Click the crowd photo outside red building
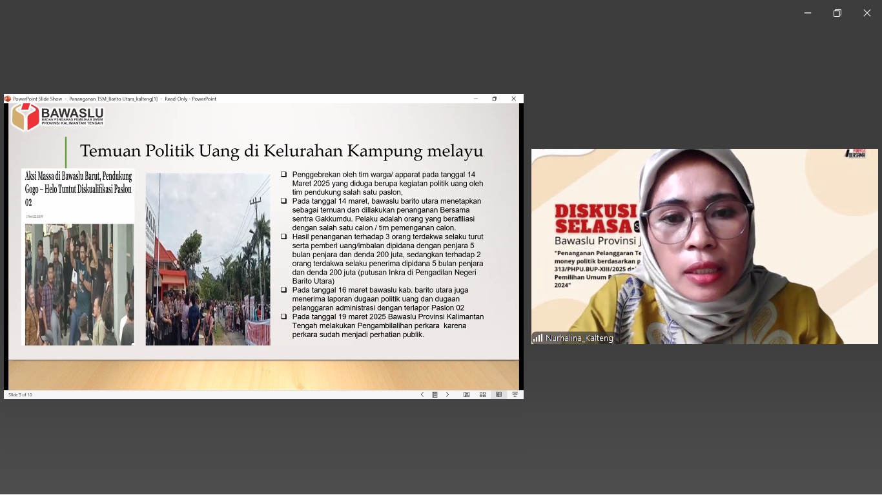Image resolution: width=882 pixels, height=495 pixels. click(208, 259)
